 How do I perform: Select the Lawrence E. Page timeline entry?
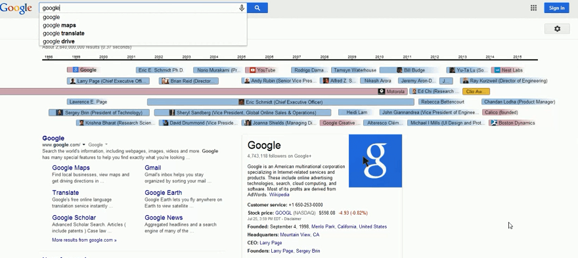click(88, 102)
